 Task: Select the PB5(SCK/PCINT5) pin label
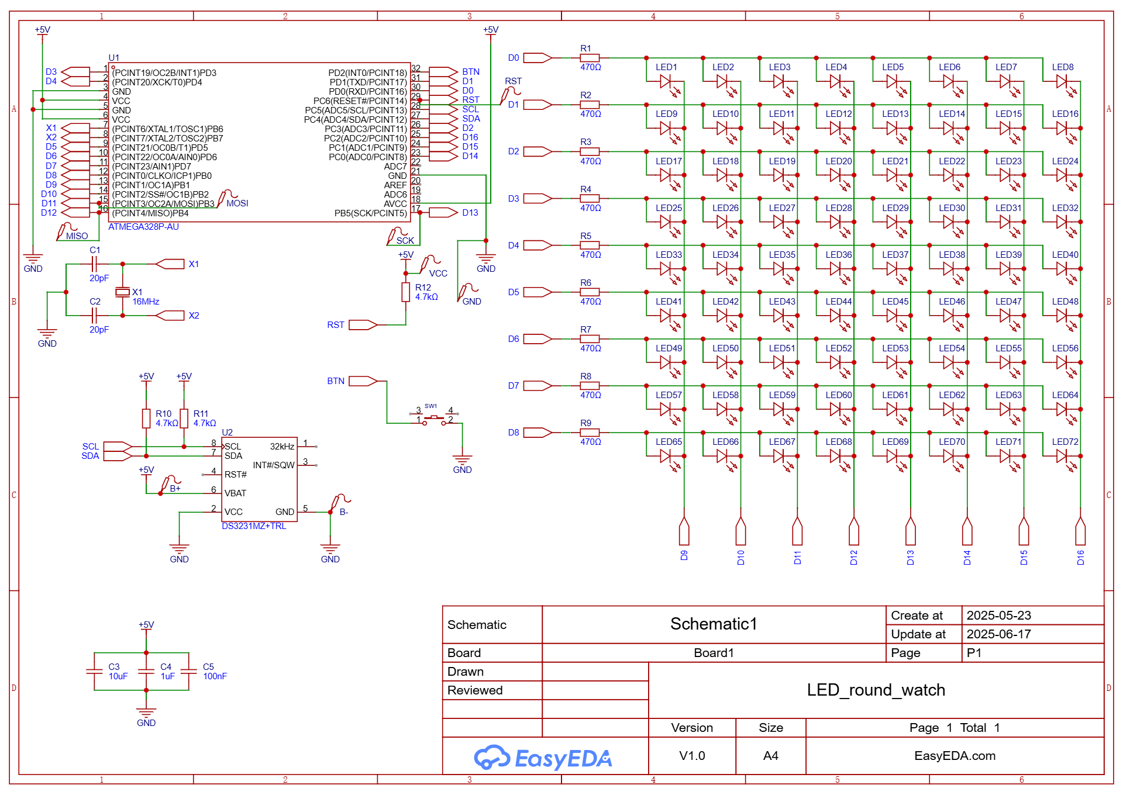click(x=370, y=213)
